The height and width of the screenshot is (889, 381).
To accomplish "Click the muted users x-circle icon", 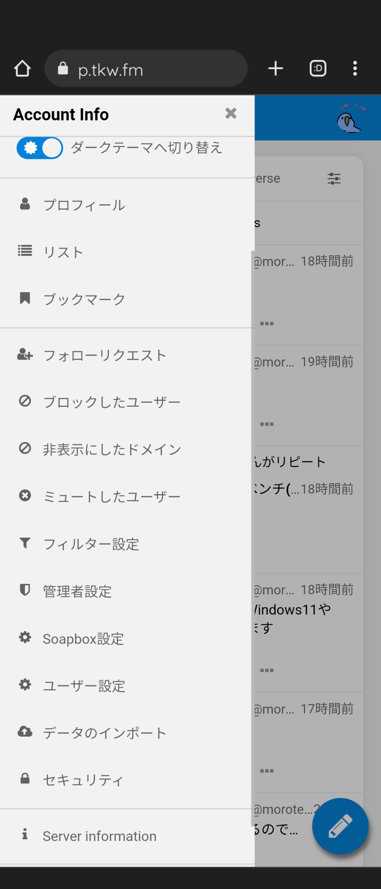I will tap(25, 495).
